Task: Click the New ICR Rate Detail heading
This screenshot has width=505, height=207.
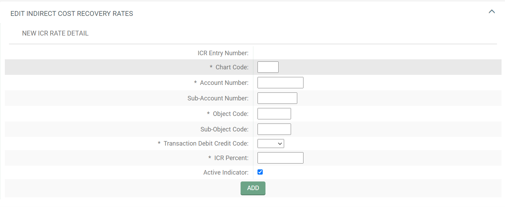Action: pyautogui.click(x=55, y=33)
